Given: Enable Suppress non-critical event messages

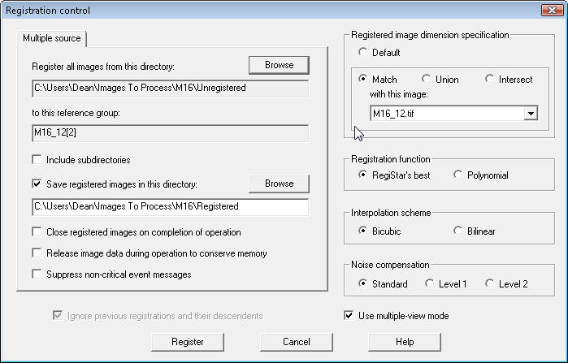Looking at the screenshot, I should coord(37,274).
